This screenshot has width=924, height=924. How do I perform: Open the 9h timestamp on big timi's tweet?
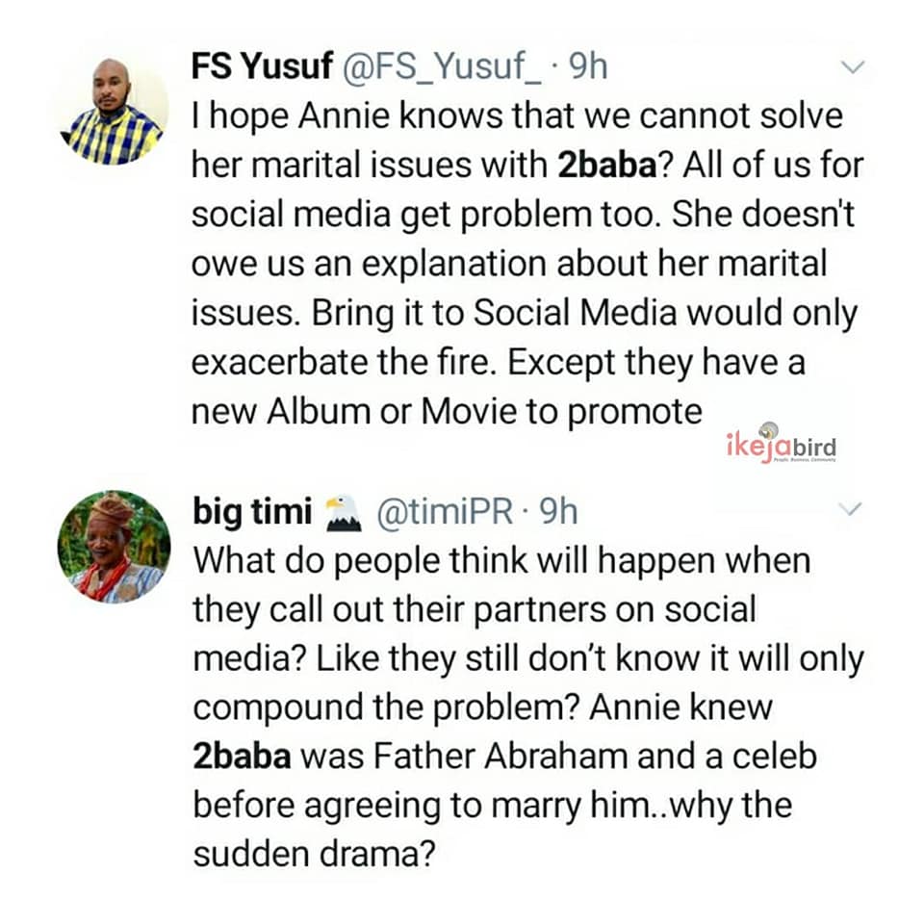(x=559, y=512)
